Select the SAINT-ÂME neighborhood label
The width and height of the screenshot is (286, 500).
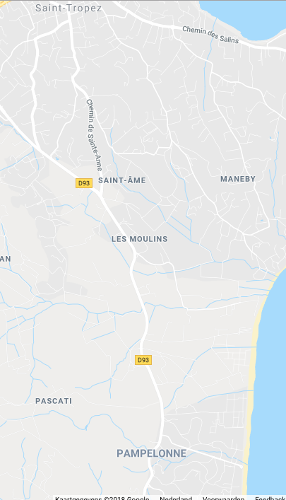click(x=122, y=180)
